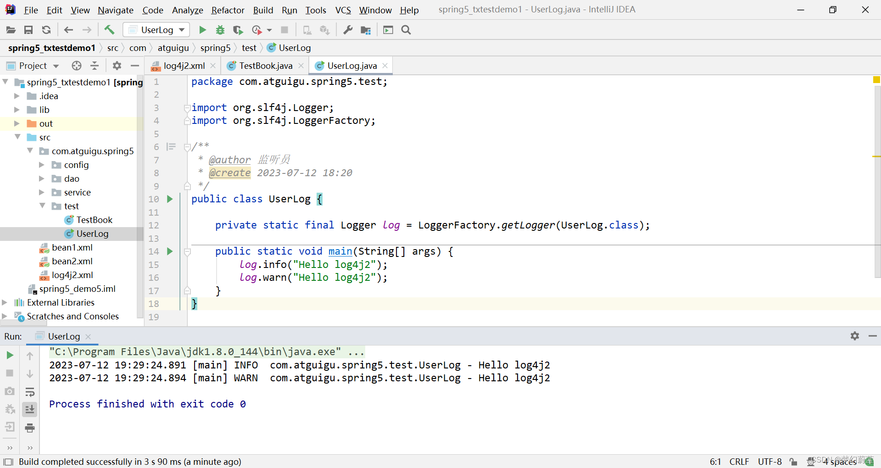Switch to the log4j2.xml editor tab

(x=184, y=66)
